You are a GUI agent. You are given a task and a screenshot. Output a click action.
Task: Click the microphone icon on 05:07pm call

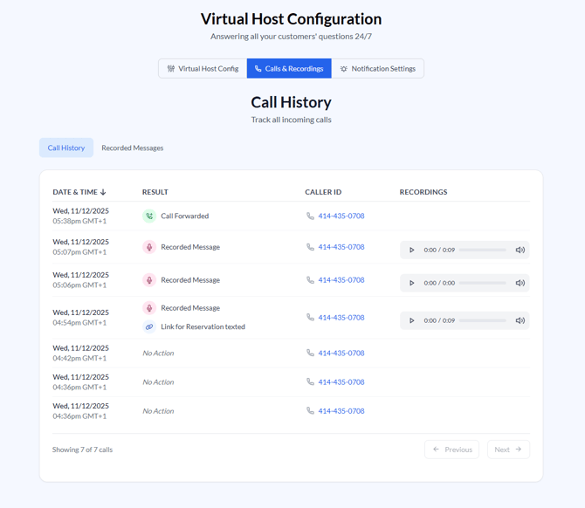click(149, 247)
